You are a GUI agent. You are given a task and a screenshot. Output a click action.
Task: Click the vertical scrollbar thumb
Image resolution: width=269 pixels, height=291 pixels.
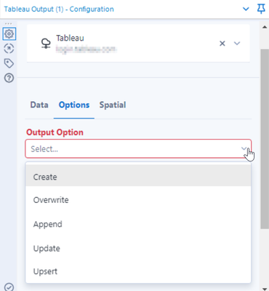pyautogui.click(x=265, y=138)
